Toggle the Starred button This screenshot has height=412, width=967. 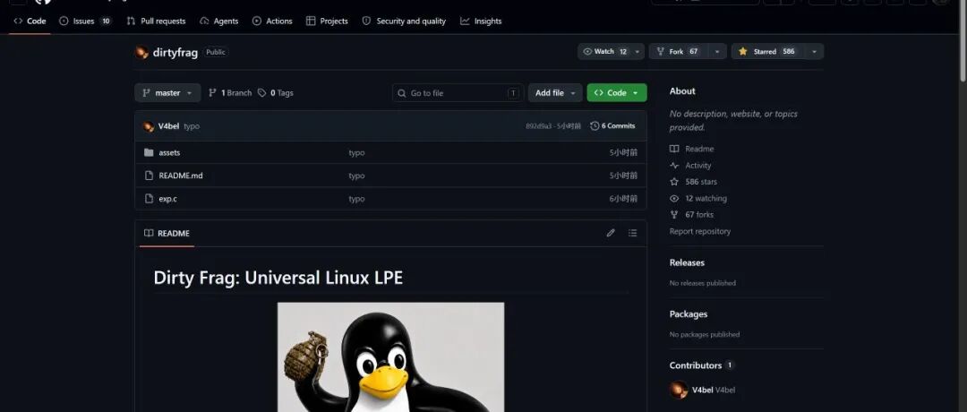(x=767, y=52)
